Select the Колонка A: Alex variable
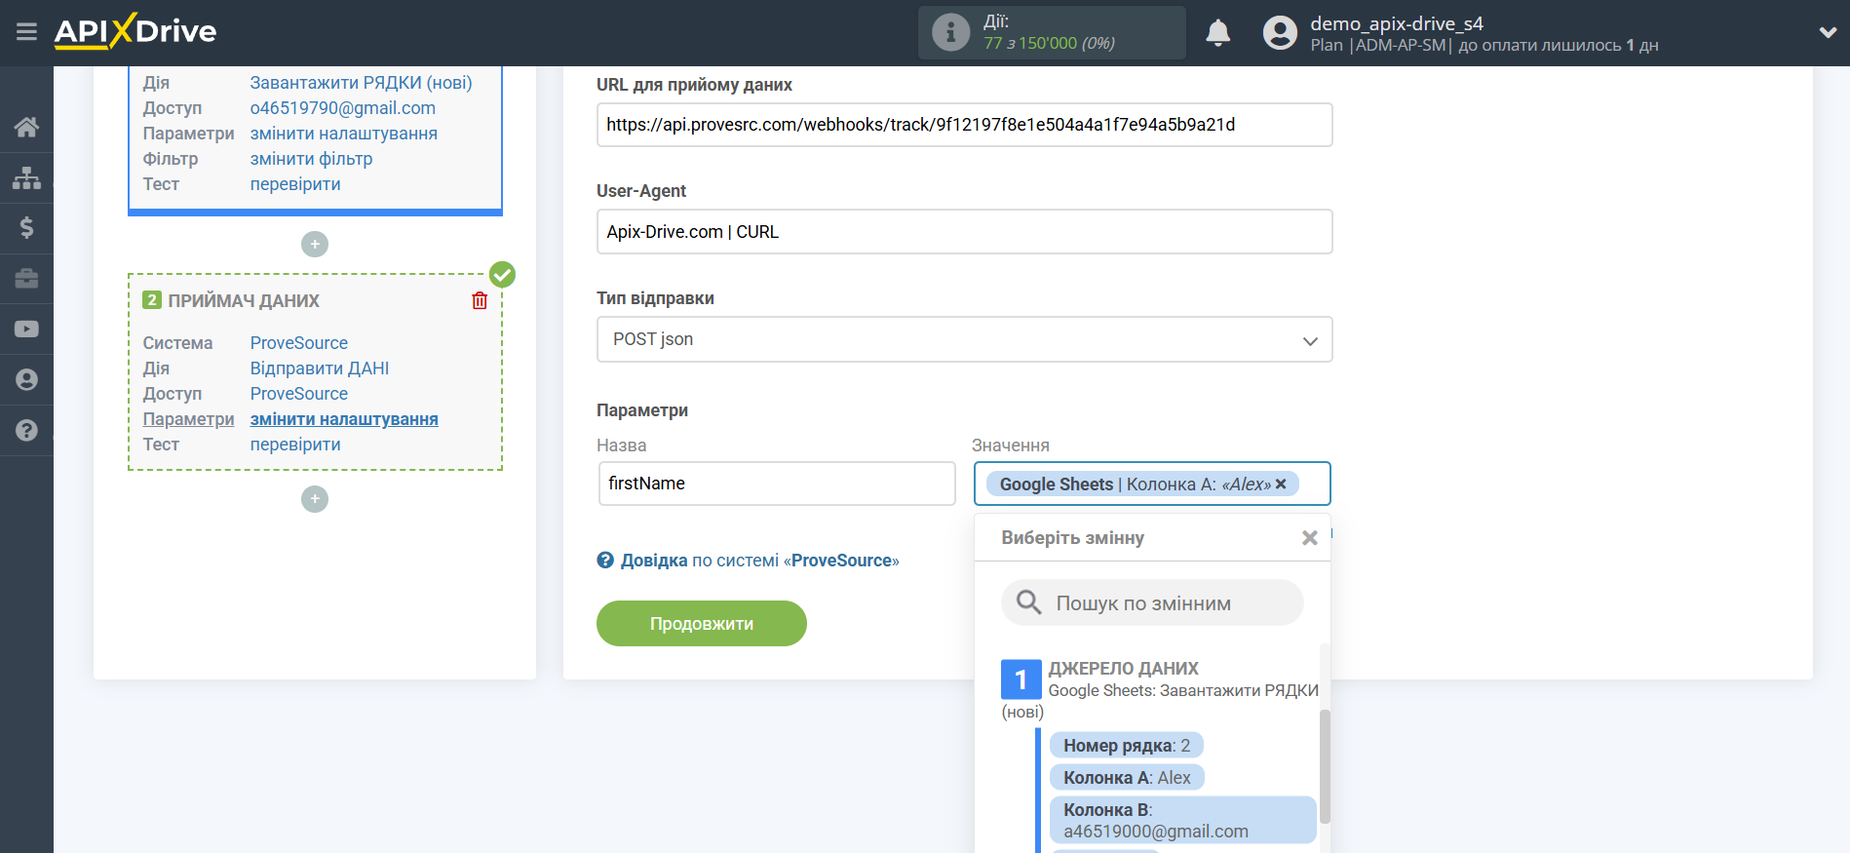 (1127, 778)
